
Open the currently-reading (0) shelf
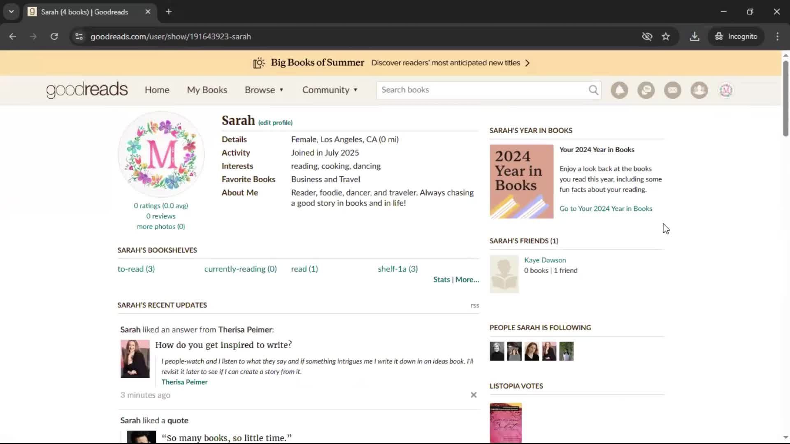click(x=240, y=269)
